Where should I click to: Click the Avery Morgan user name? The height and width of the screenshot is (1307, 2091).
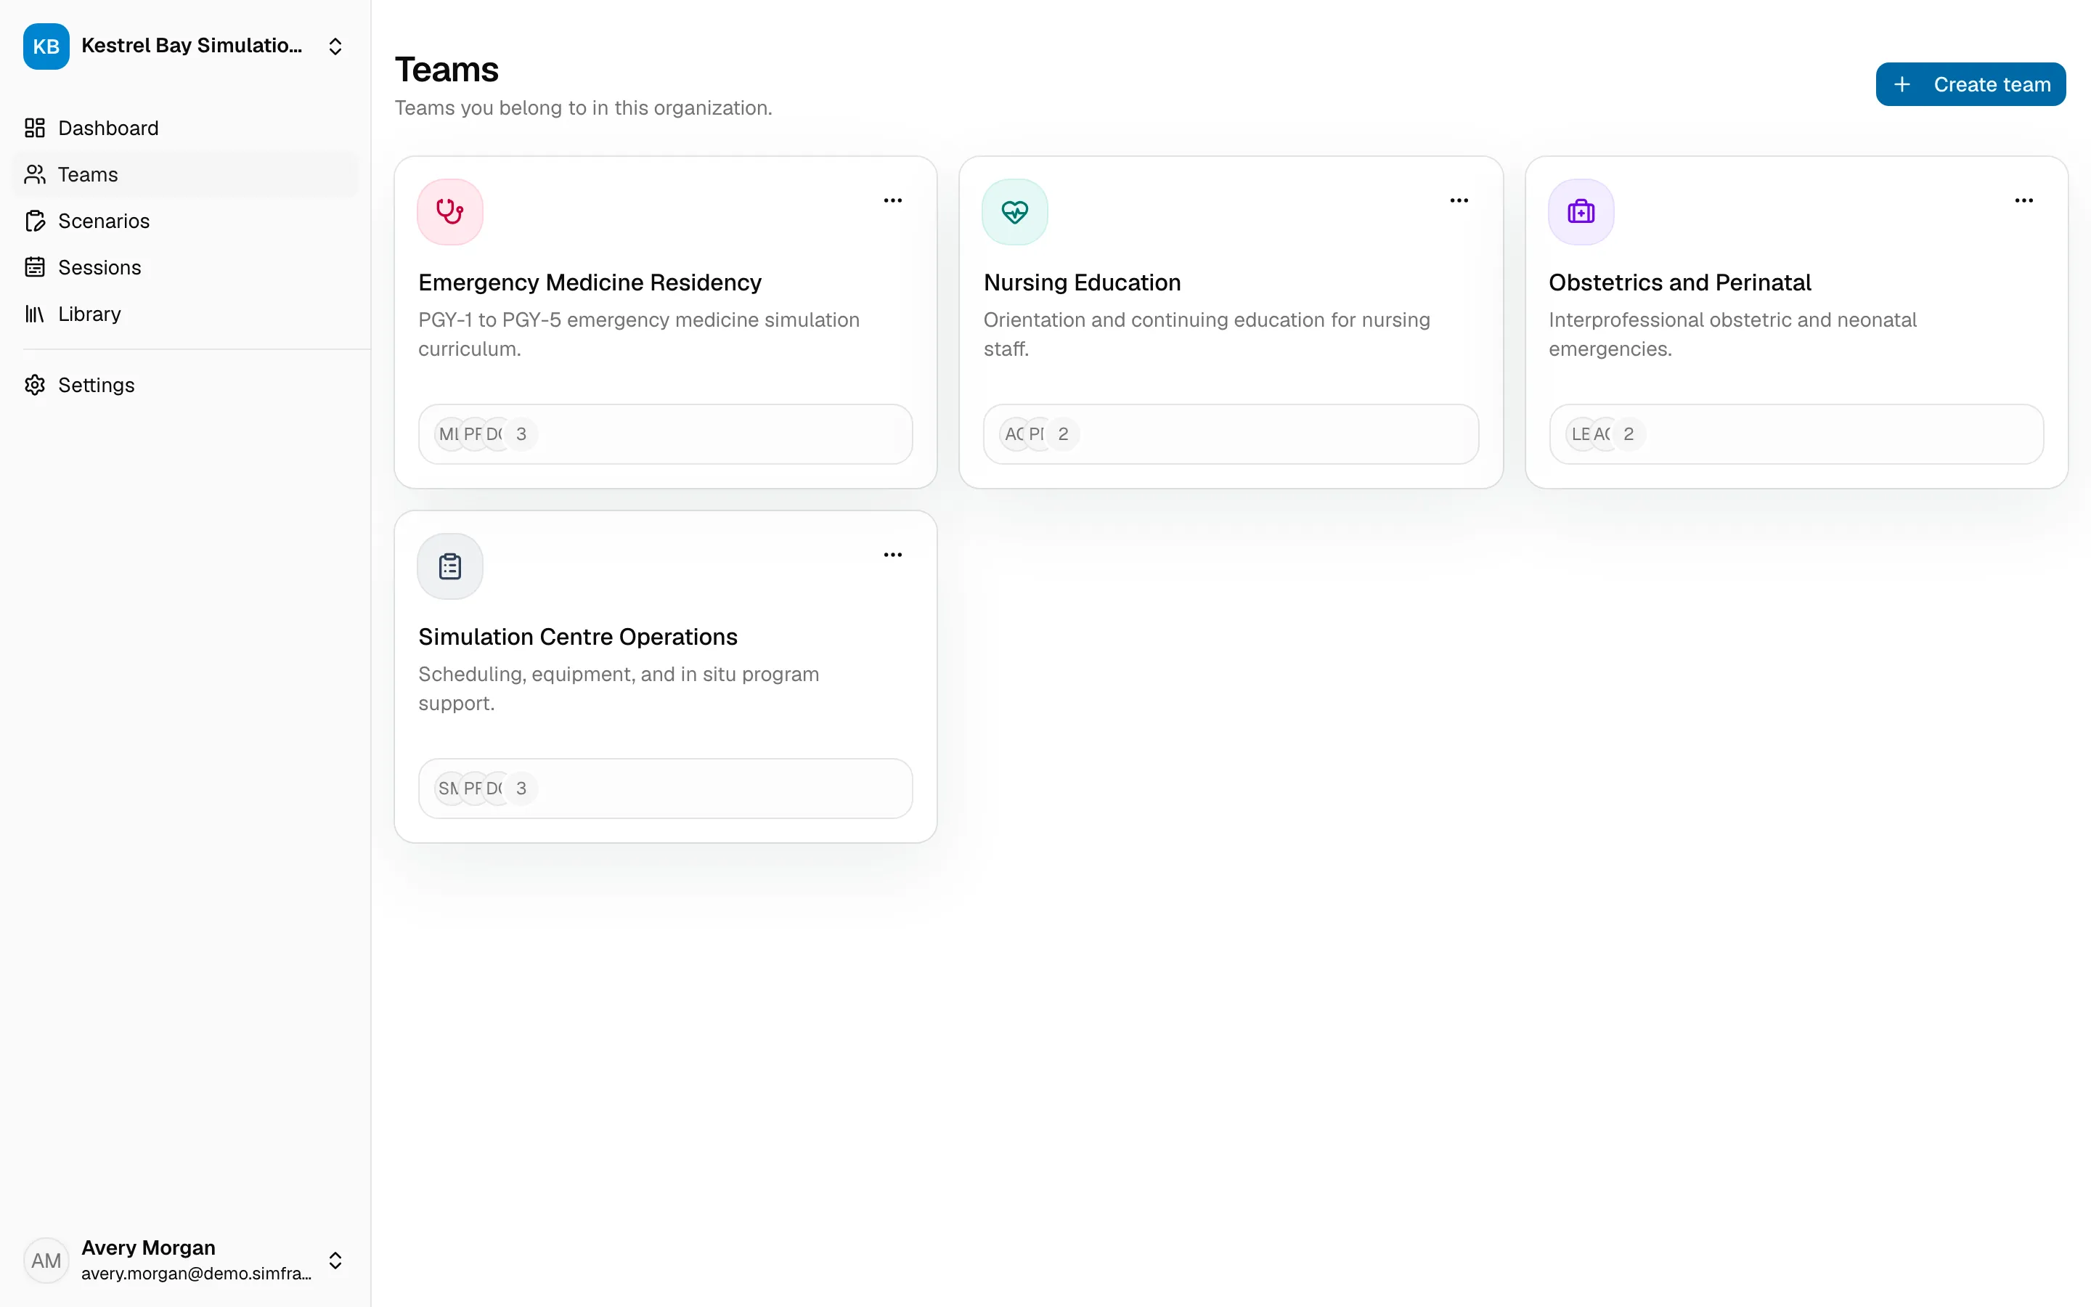[x=149, y=1247]
